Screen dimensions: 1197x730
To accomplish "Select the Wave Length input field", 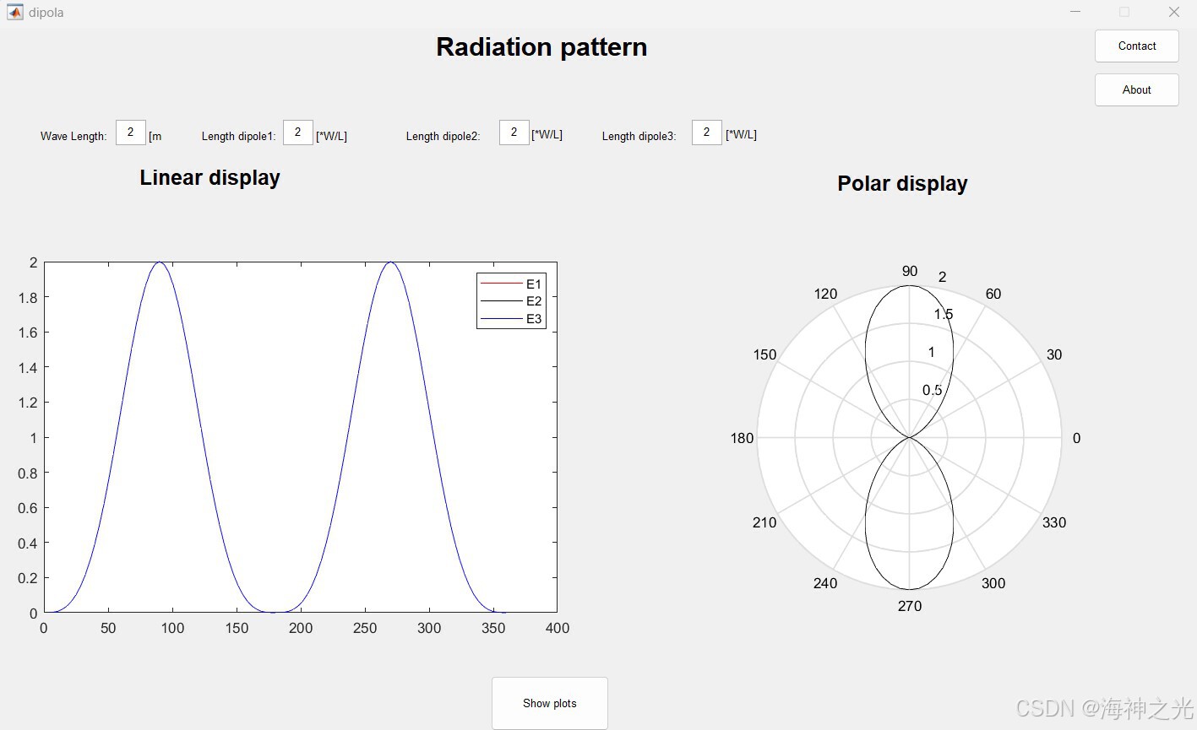I will [130, 132].
